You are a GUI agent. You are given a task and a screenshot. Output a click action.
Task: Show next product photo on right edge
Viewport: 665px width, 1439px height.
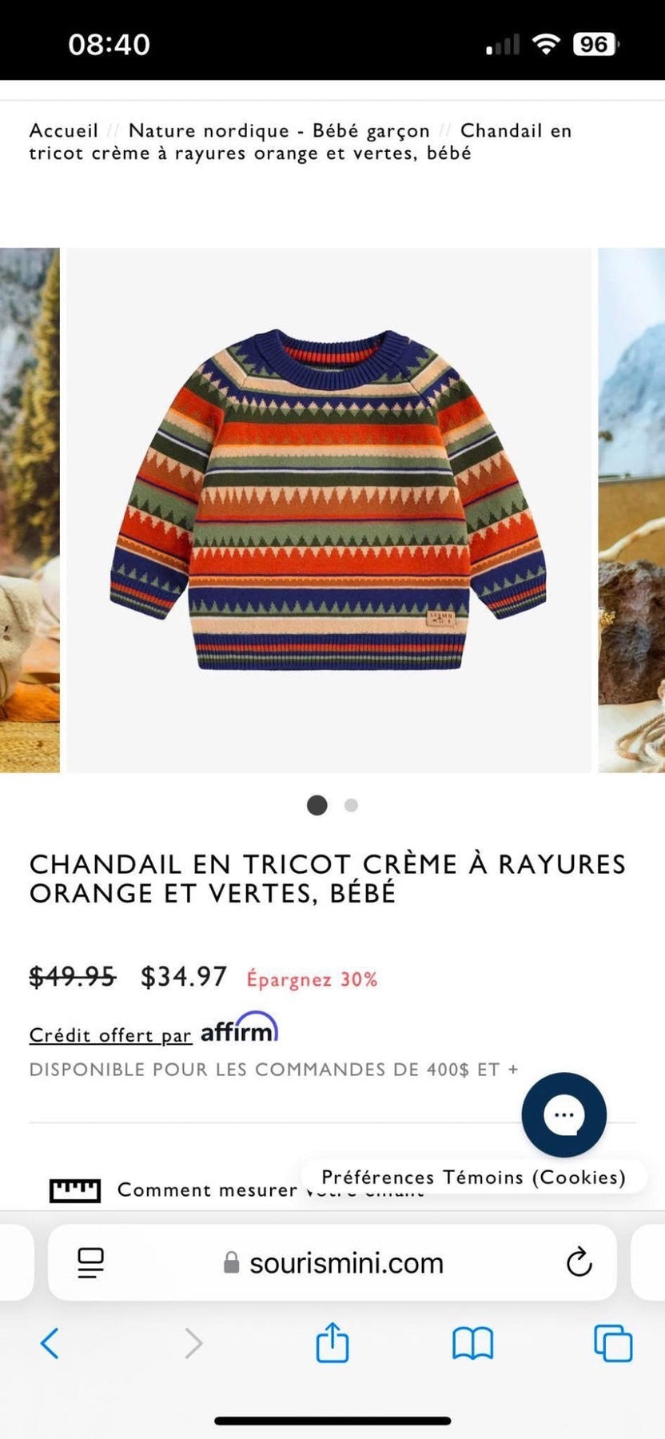coord(631,510)
